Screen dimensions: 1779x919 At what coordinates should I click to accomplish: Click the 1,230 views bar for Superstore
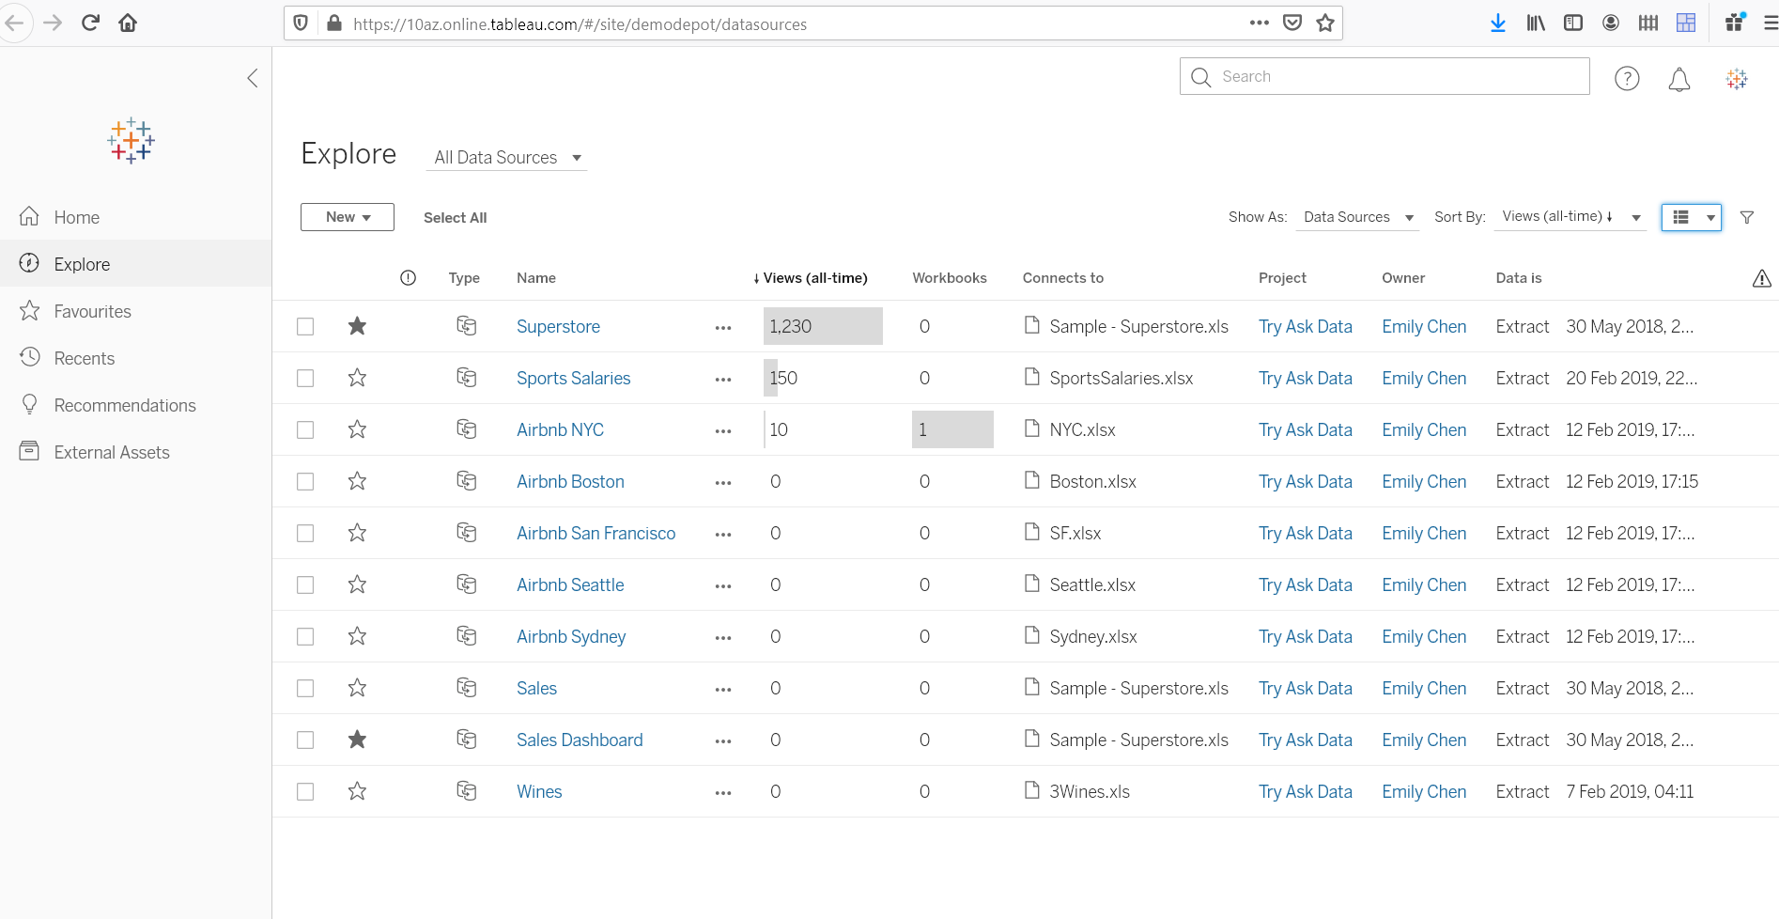(823, 326)
